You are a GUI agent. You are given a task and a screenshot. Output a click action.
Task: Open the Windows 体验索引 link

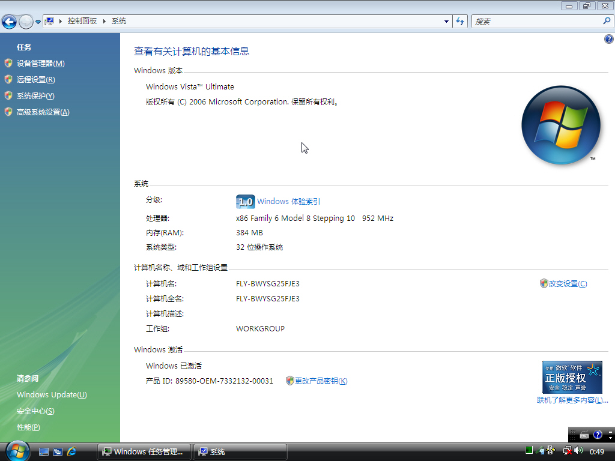(289, 202)
